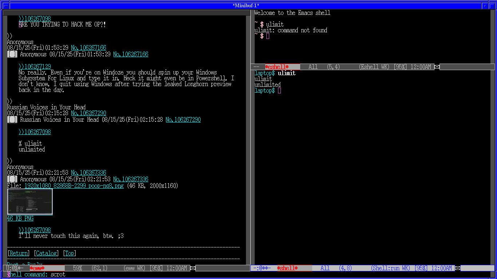
Task: Tick the checkbox beside Russian Voices in Your Head
Action: coord(12,120)
